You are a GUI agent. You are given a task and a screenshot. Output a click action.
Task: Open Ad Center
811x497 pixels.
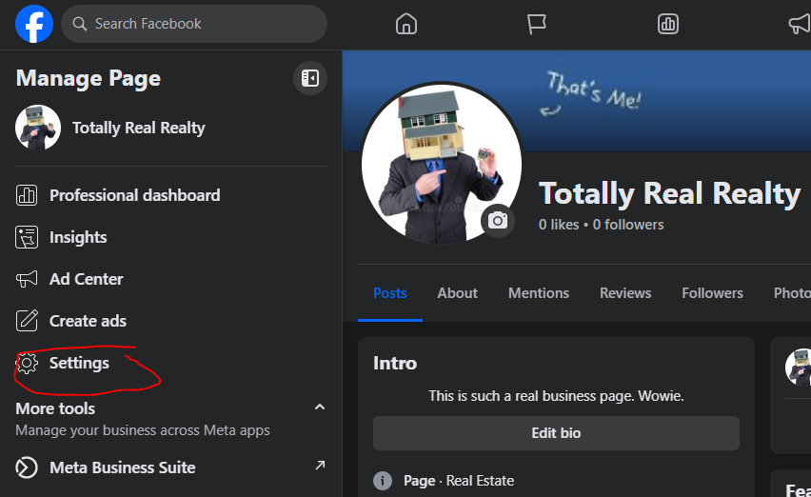87,279
